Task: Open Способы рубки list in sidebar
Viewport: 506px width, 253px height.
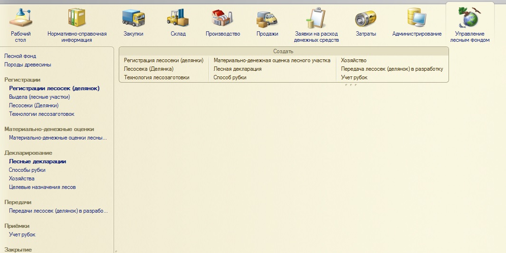Action: click(x=27, y=170)
